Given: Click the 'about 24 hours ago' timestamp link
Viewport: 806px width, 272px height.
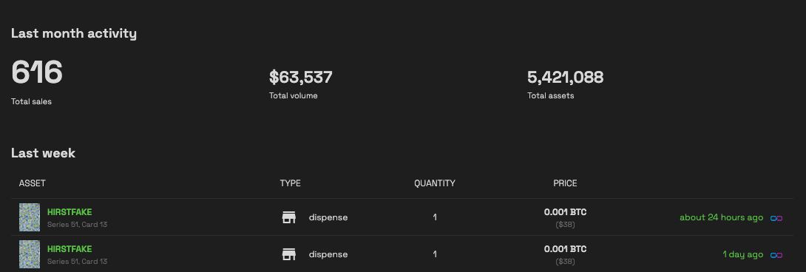Looking at the screenshot, I should tap(721, 217).
